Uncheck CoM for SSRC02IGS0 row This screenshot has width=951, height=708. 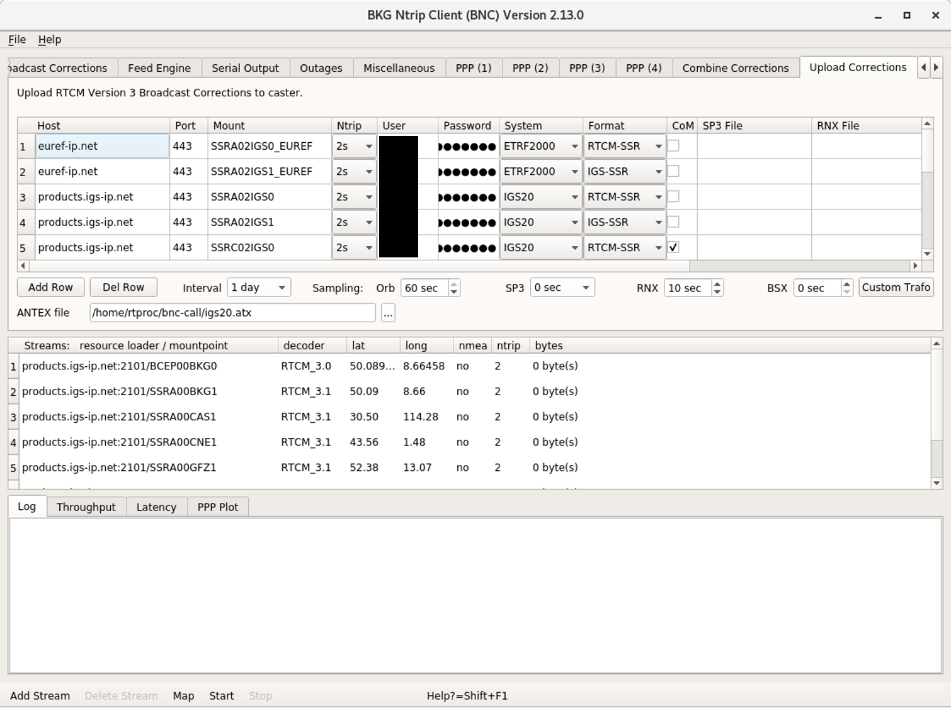pos(673,247)
